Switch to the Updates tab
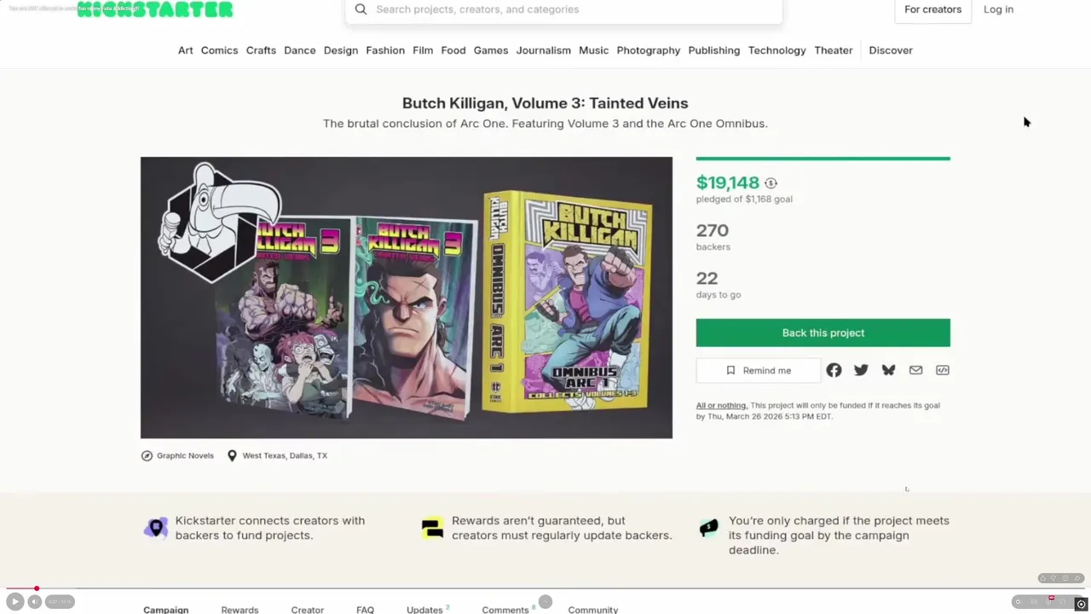1091x614 pixels. (x=424, y=610)
